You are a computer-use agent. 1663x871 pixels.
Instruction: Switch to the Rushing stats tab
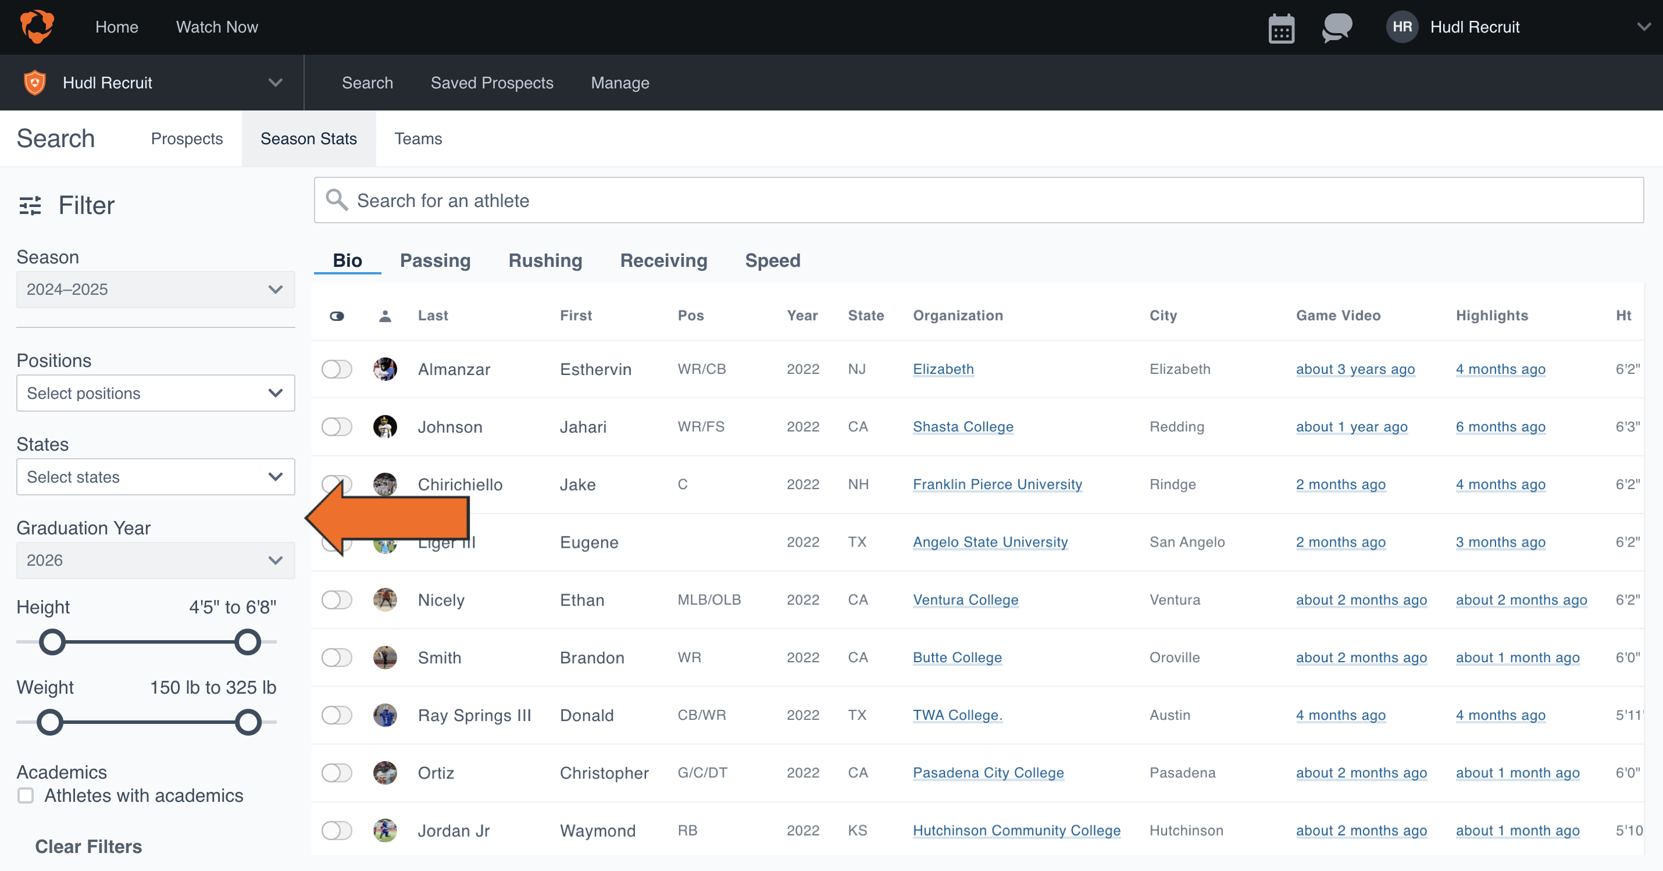[x=545, y=260]
